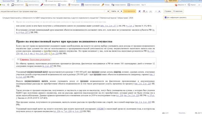
Task: Follow the п. 2 ст. 207 link
Action: pos(48,66)
